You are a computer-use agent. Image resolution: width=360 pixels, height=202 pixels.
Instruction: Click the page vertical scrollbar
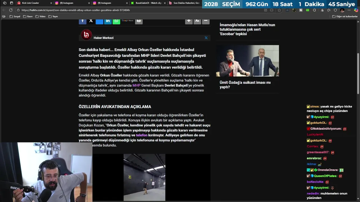[358, 74]
